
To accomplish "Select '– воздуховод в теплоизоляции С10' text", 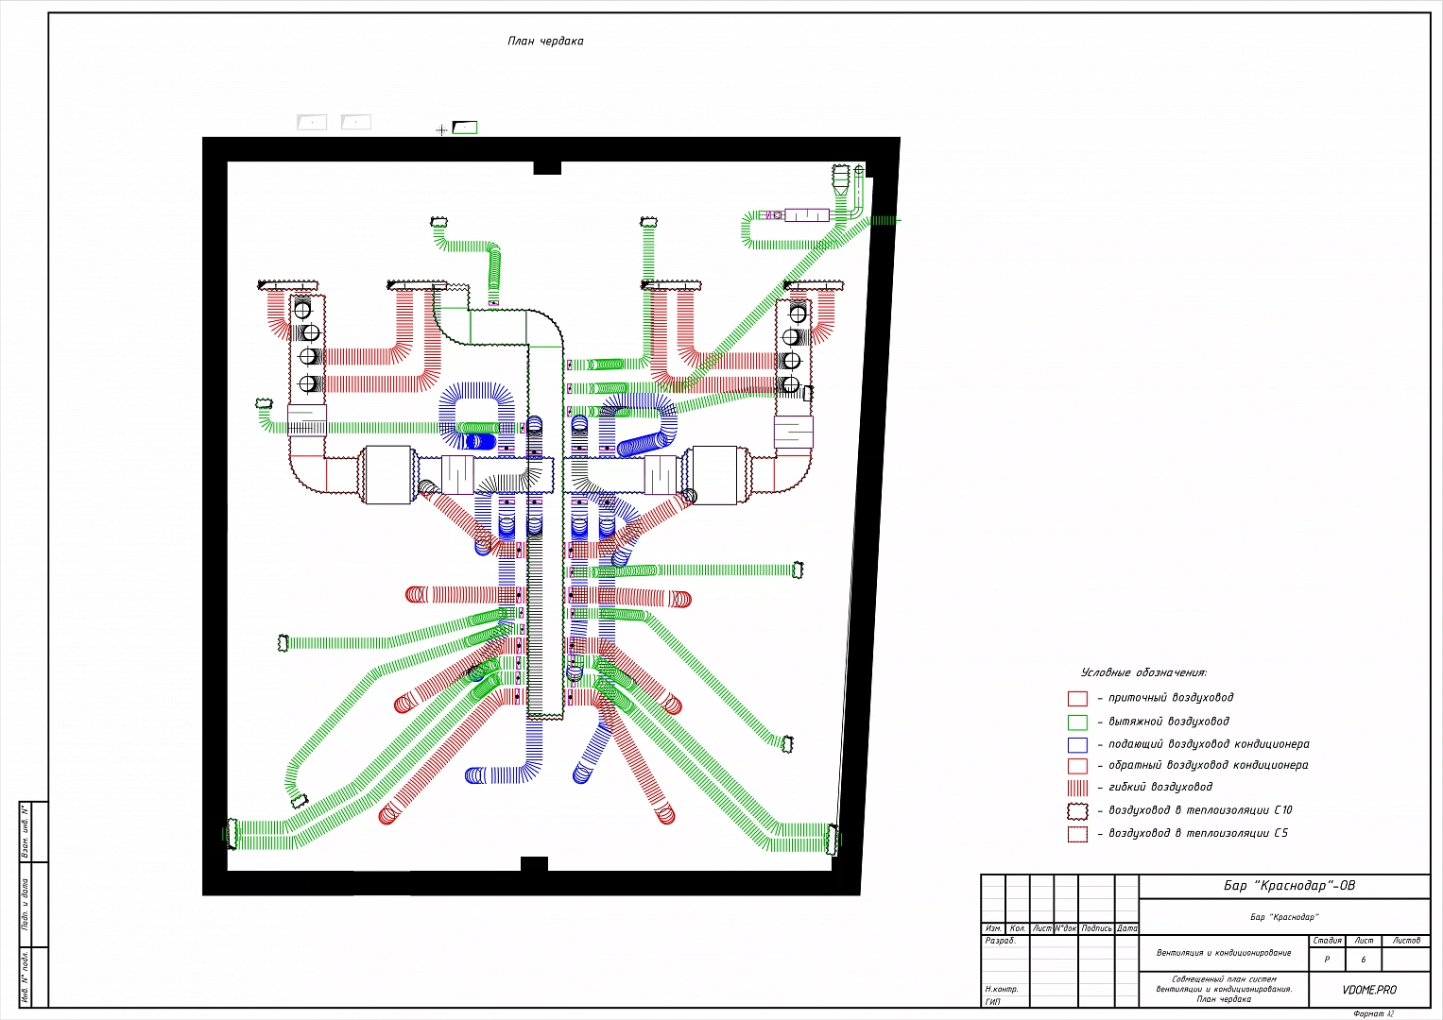I will click(1194, 810).
